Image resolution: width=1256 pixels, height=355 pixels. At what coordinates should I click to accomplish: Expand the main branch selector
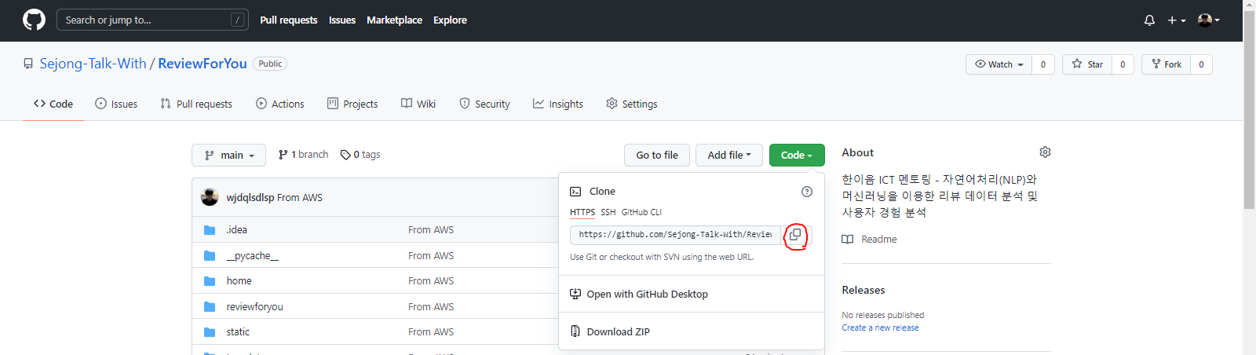[x=228, y=156]
